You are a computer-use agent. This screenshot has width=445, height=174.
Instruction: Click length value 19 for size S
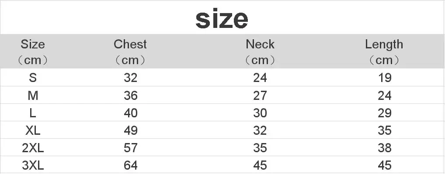(385, 78)
